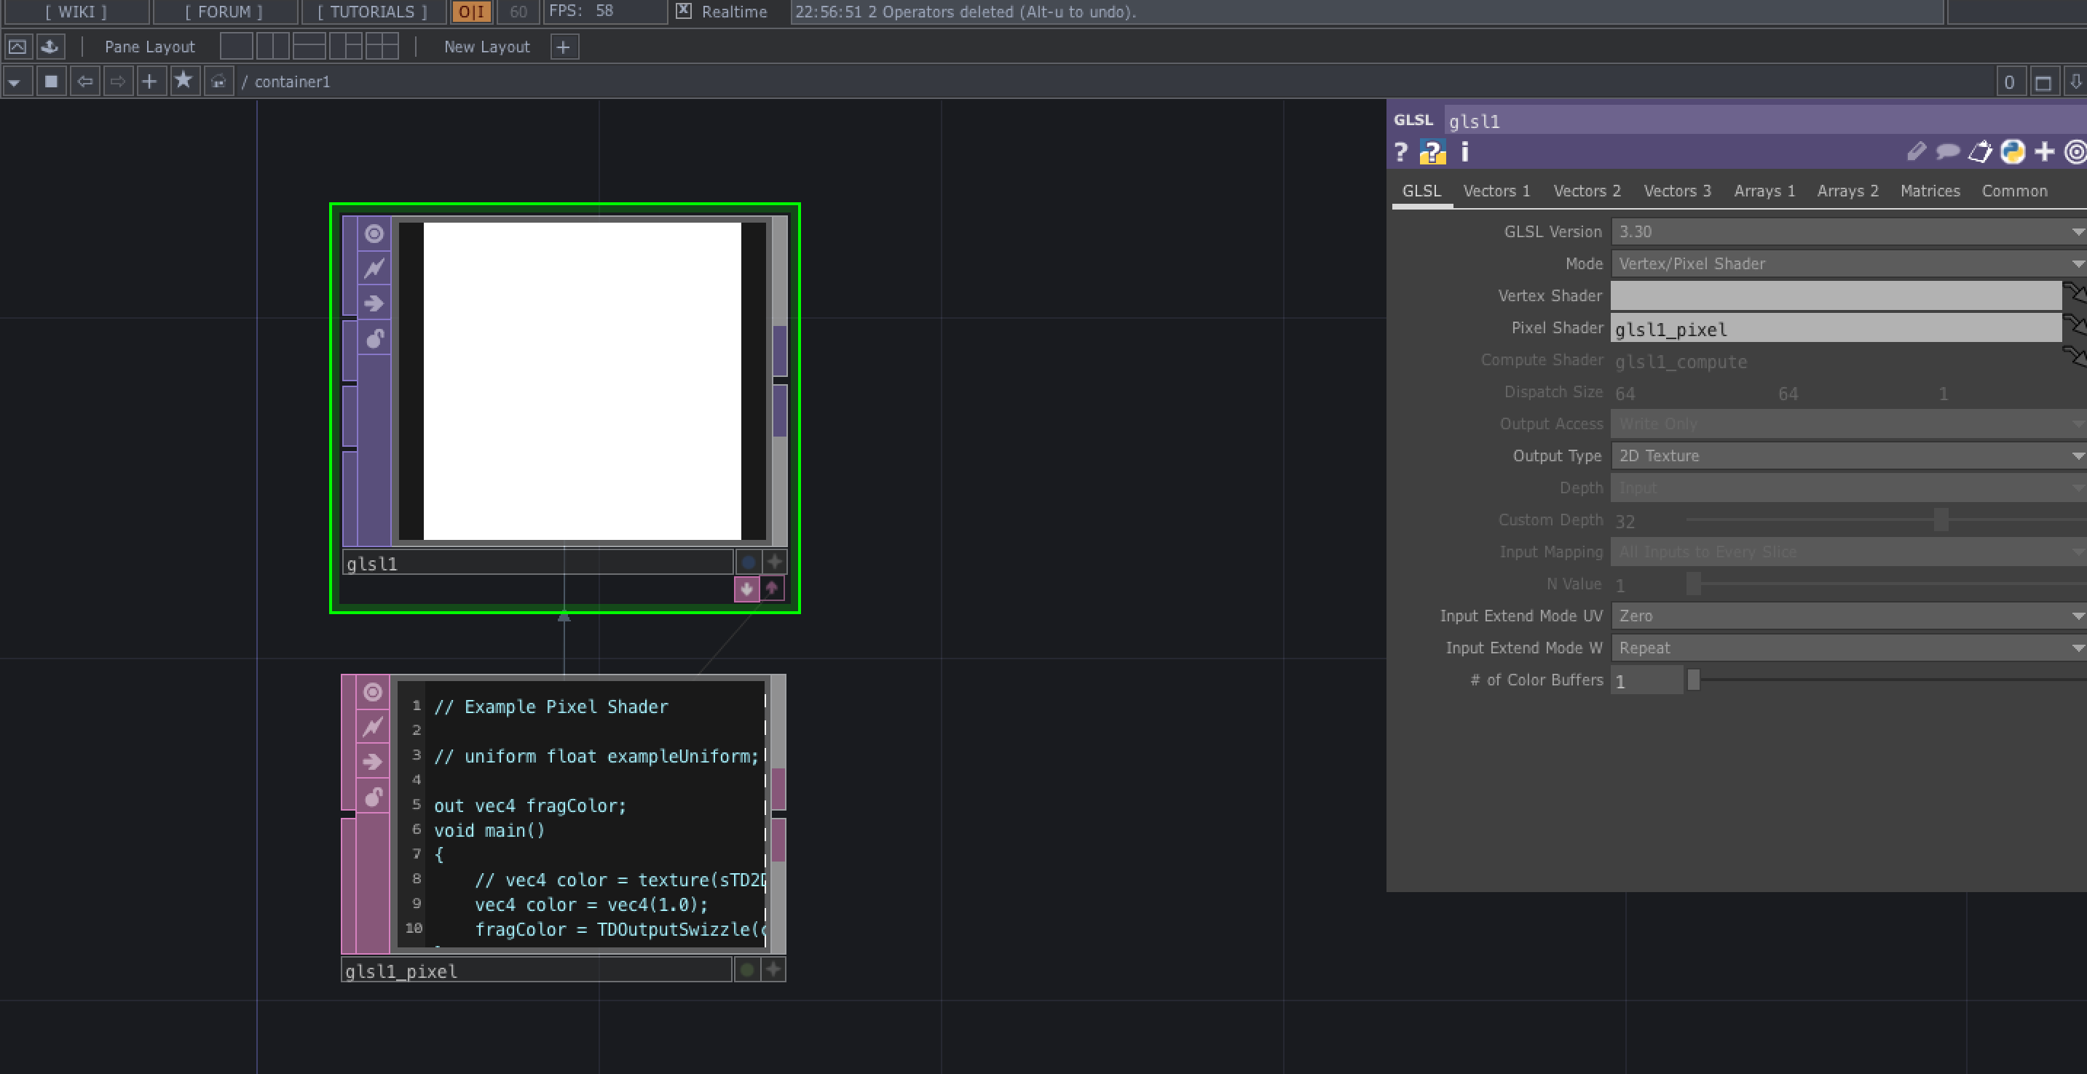
Task: Open context help with the blue question mark icon
Action: (x=1433, y=151)
